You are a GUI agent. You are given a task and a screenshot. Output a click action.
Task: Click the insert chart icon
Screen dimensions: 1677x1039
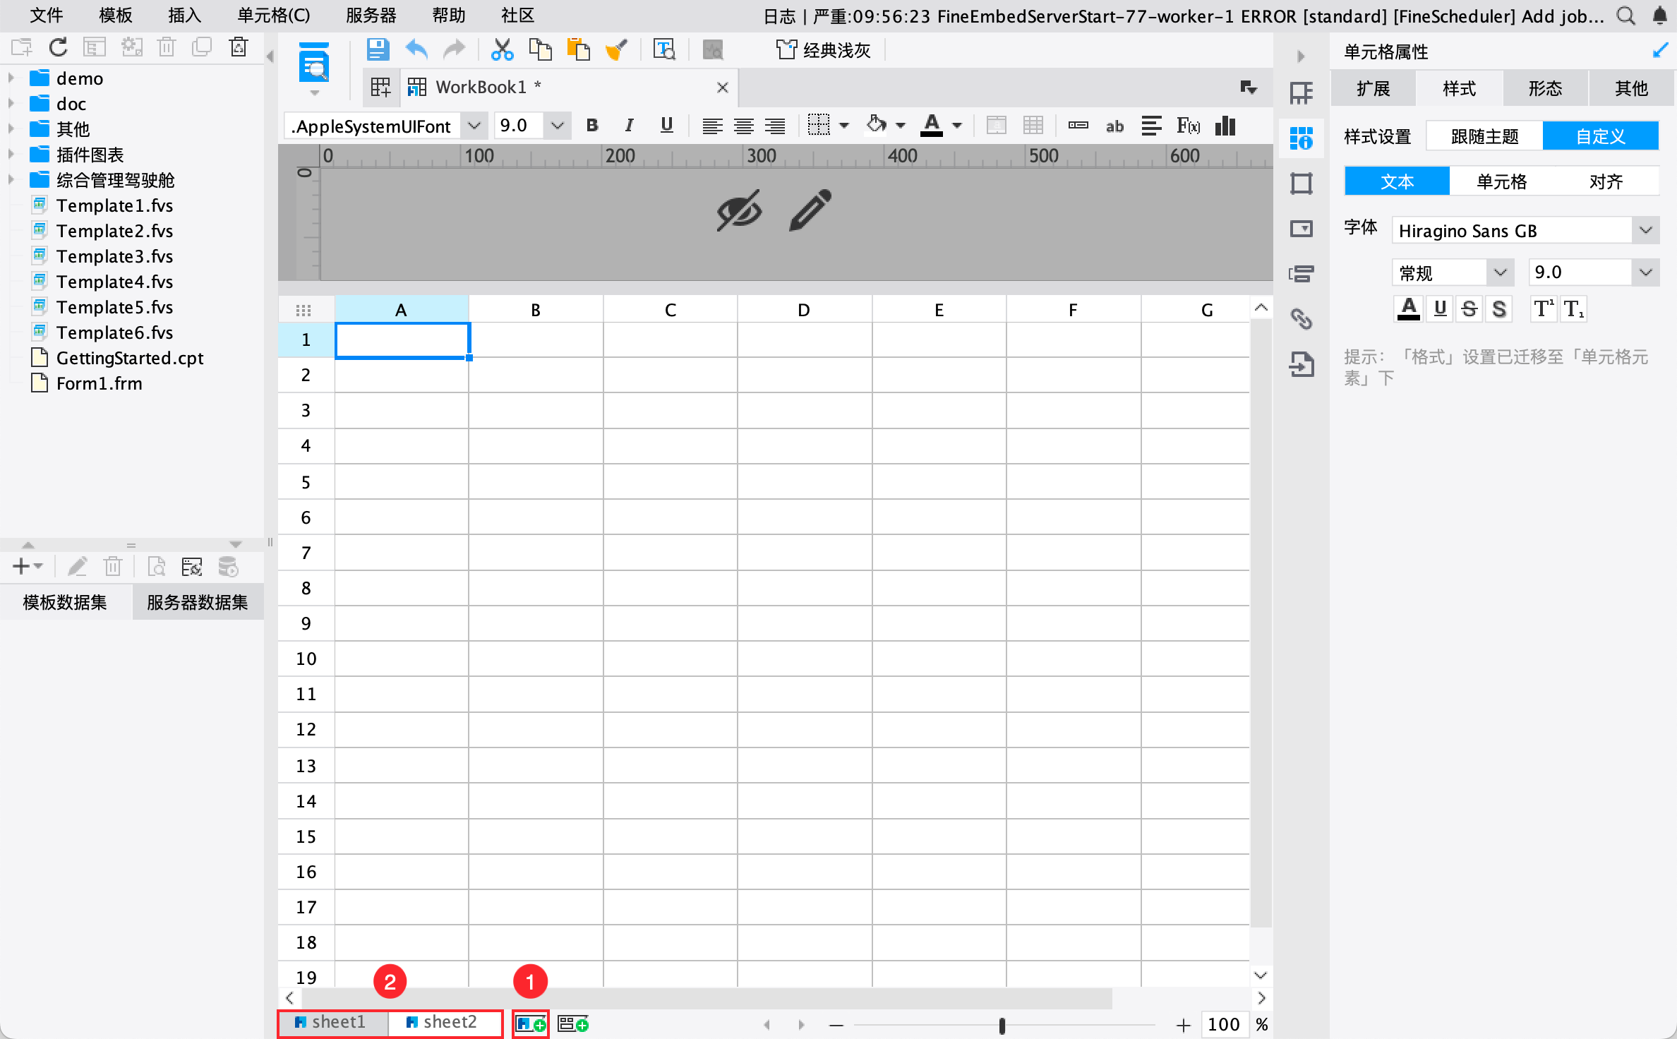pyautogui.click(x=1225, y=126)
